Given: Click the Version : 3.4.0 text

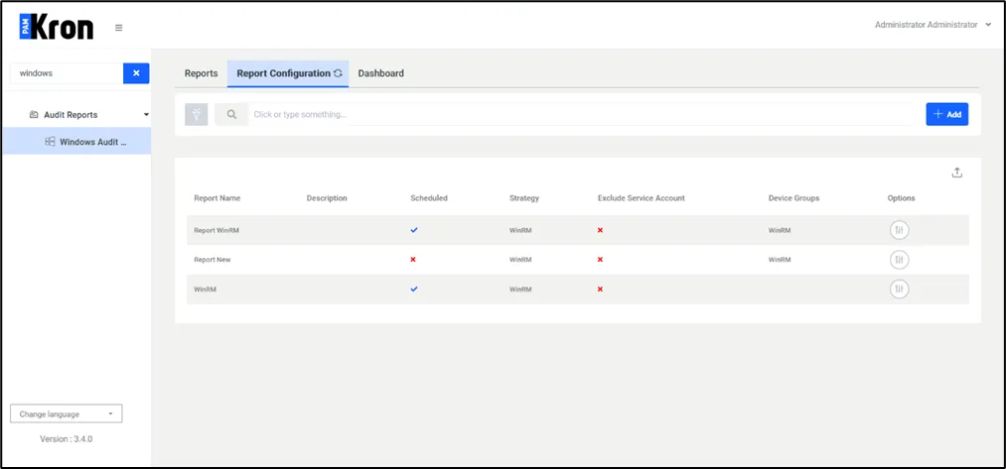Looking at the screenshot, I should coord(67,439).
